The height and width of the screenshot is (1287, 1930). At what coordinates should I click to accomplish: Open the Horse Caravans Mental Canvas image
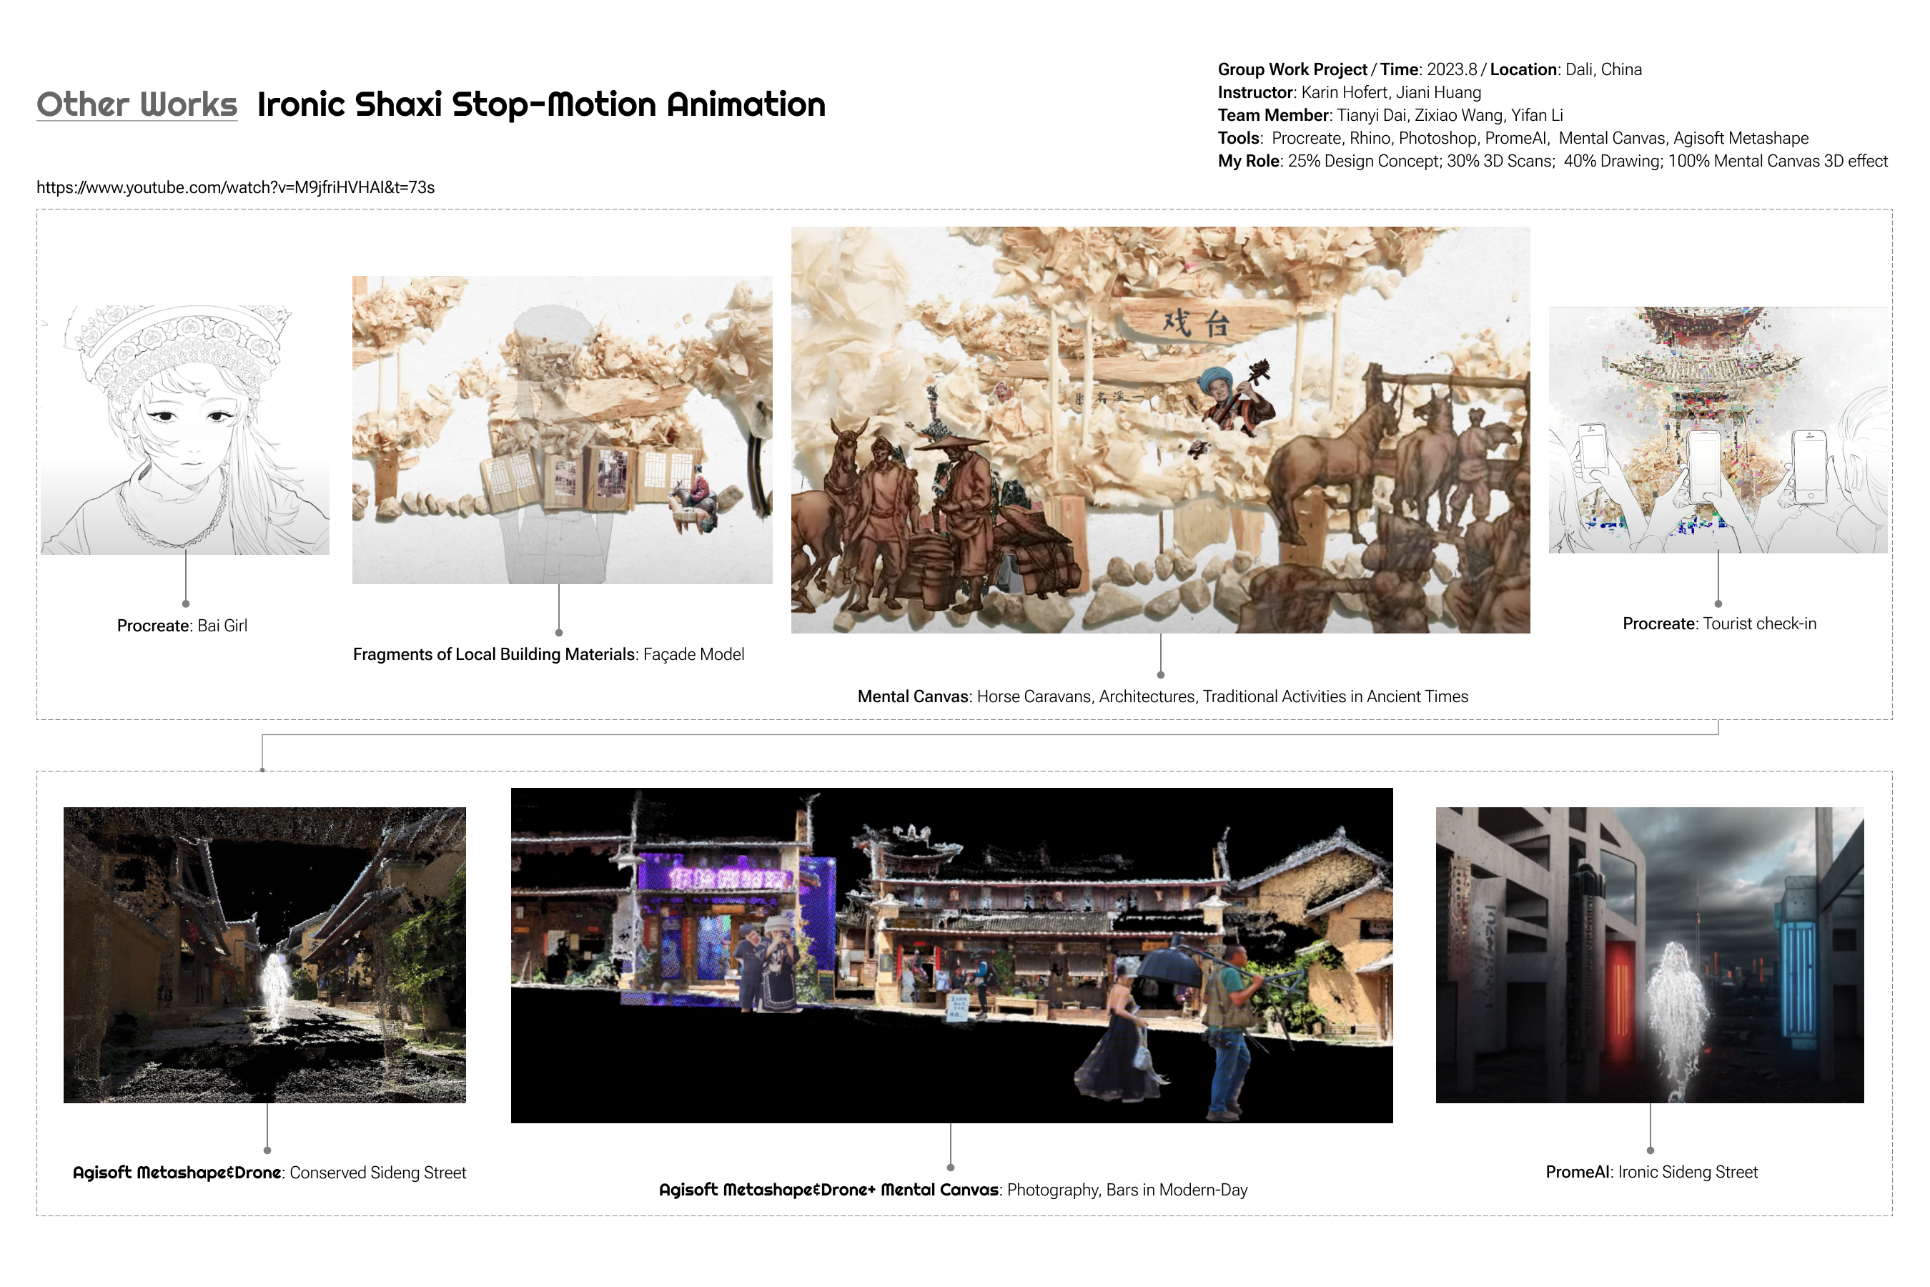click(1160, 430)
